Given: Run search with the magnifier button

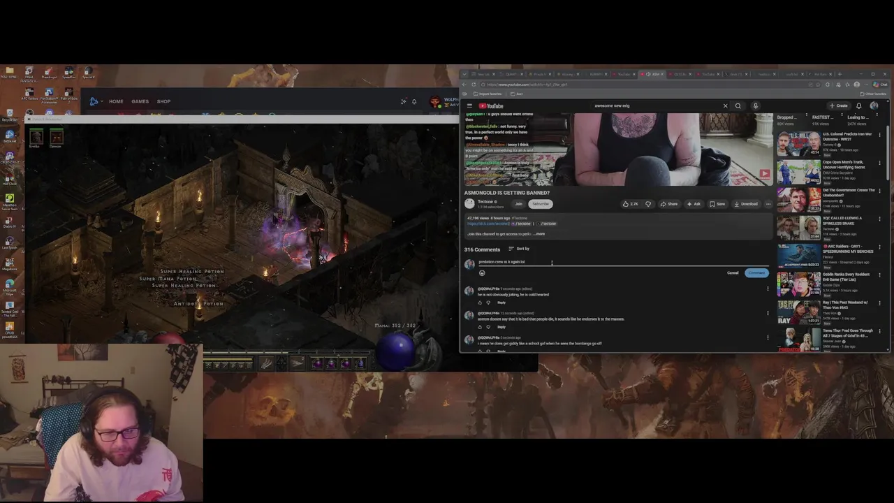Looking at the screenshot, I should click(x=738, y=106).
